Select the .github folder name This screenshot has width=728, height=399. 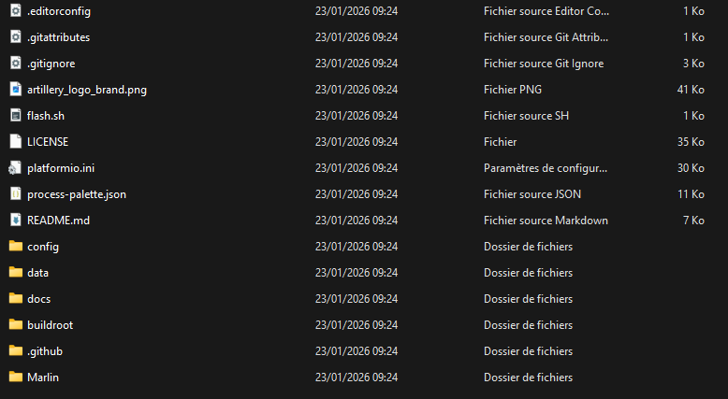click(45, 351)
